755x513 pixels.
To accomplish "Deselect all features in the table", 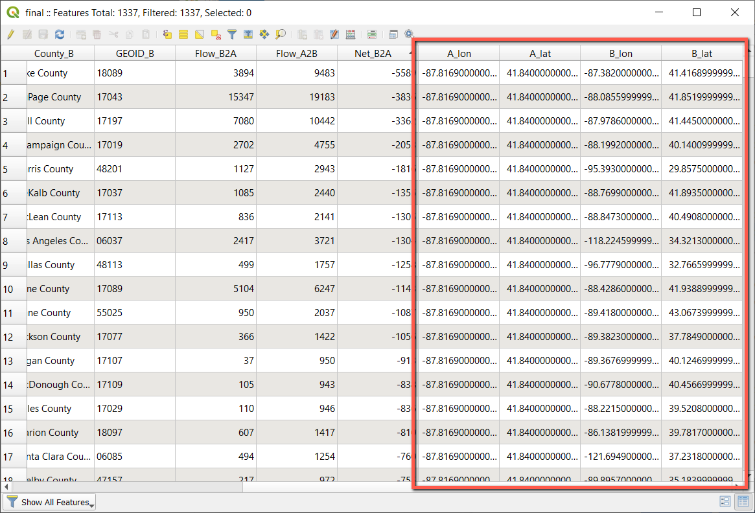I will tap(216, 34).
